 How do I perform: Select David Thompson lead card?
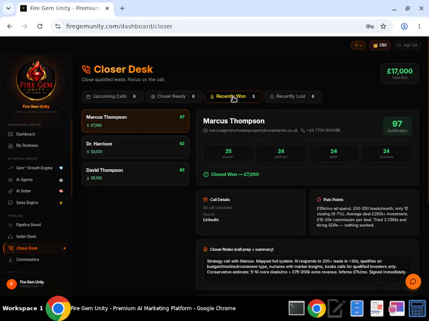[x=136, y=174]
